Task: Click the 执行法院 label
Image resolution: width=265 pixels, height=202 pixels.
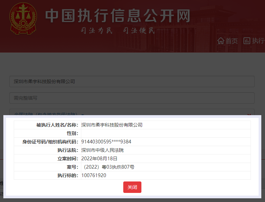Action: (68, 150)
